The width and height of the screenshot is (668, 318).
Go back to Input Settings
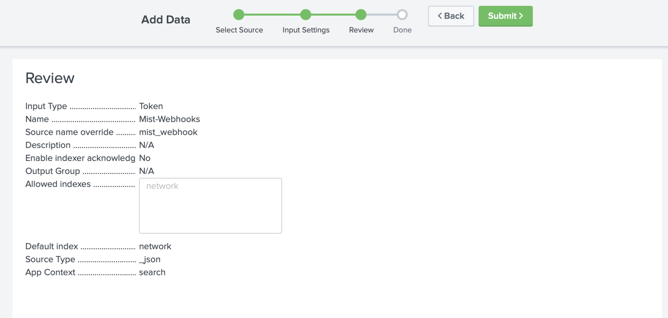click(x=451, y=16)
